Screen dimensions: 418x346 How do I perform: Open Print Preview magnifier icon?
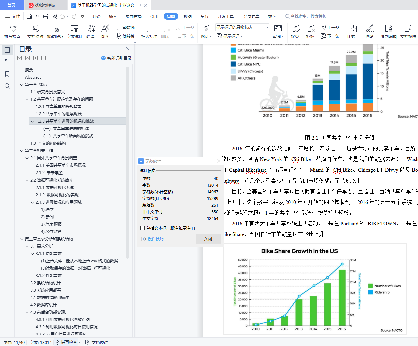(54, 16)
